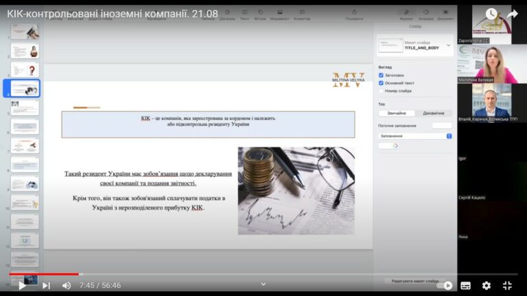
Task: Click the Share arrow icon
Action: tap(512, 14)
